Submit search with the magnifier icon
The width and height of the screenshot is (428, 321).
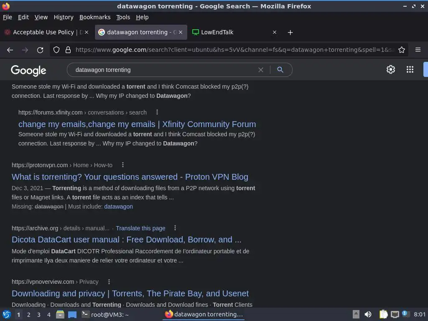pyautogui.click(x=280, y=70)
